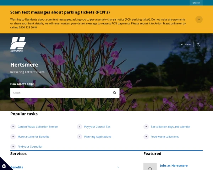Click chevron at end of Benefits row
The width and height of the screenshot is (213, 170).
click(118, 167)
